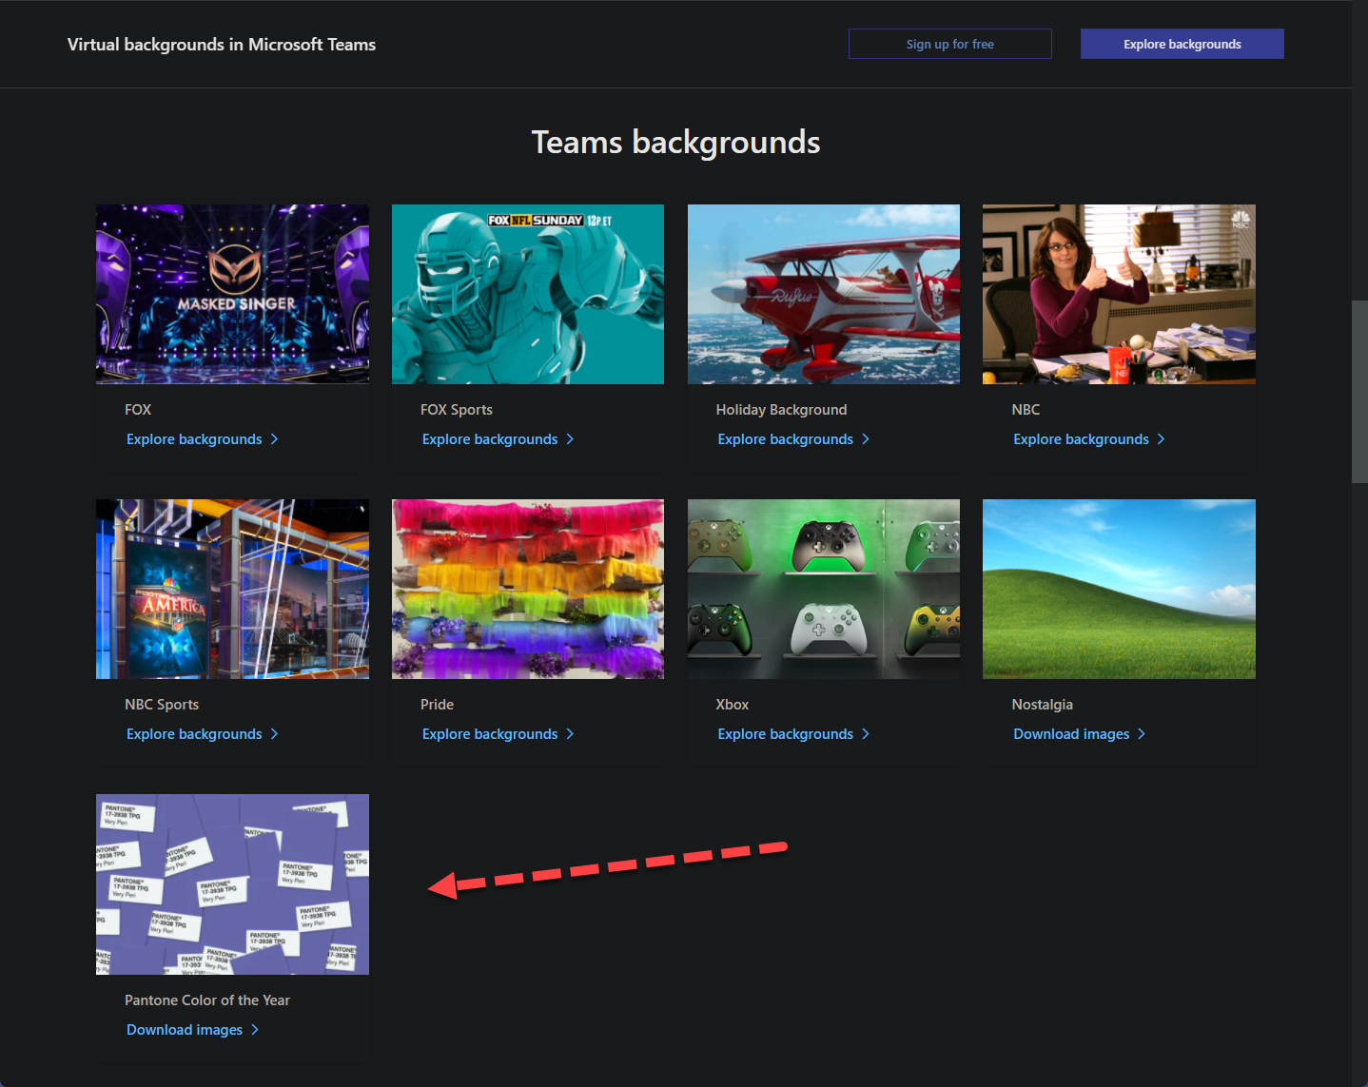The width and height of the screenshot is (1368, 1087).
Task: Select the NBC card title text
Action: (1026, 410)
